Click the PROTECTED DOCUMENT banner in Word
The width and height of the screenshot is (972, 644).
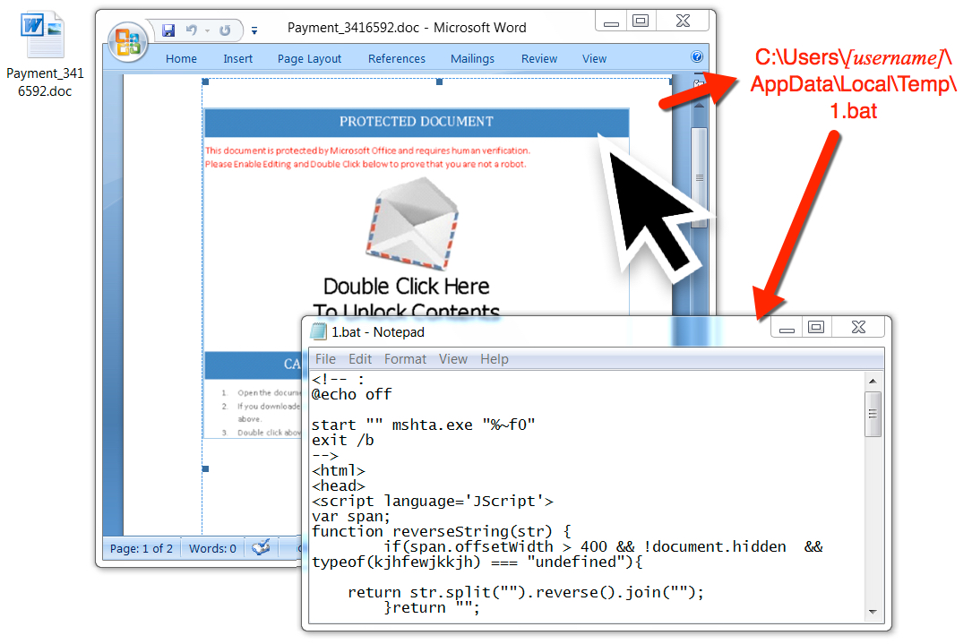point(417,122)
